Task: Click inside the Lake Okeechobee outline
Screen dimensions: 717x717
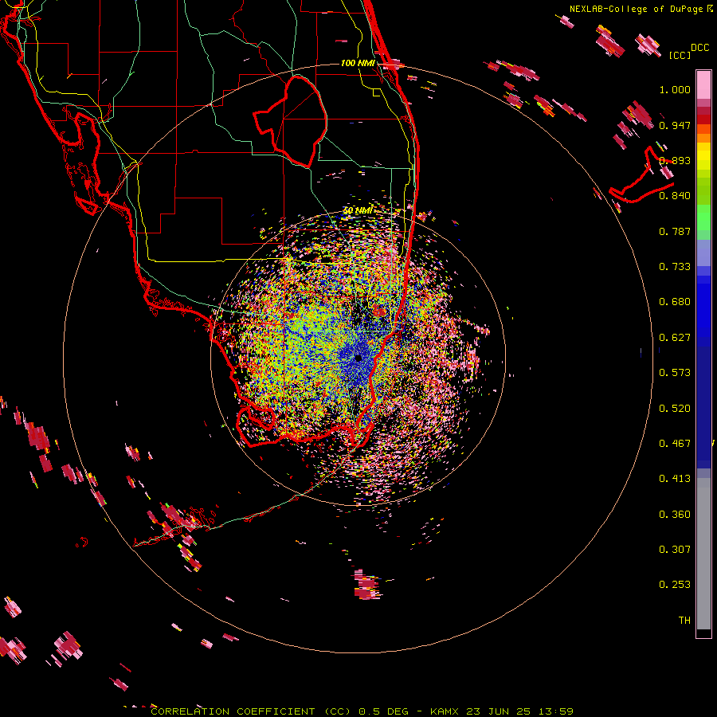Action: click(x=297, y=121)
